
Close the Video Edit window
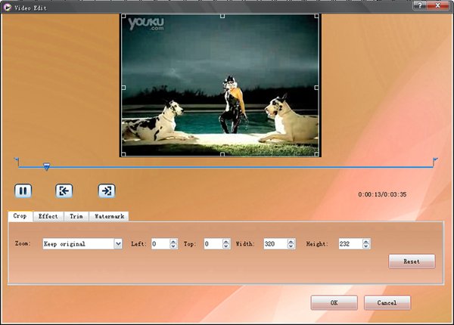[438, 5]
